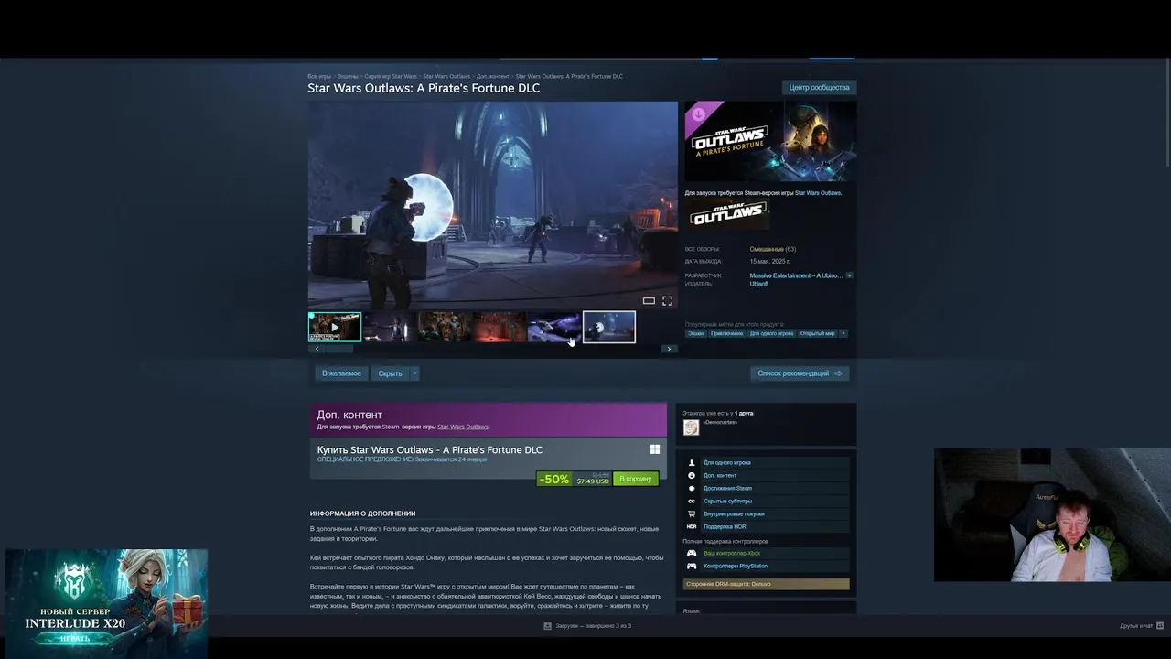The width and height of the screenshot is (1171, 659).
Task: Click the left arrow of the thumbnail strip
Action: tap(317, 349)
